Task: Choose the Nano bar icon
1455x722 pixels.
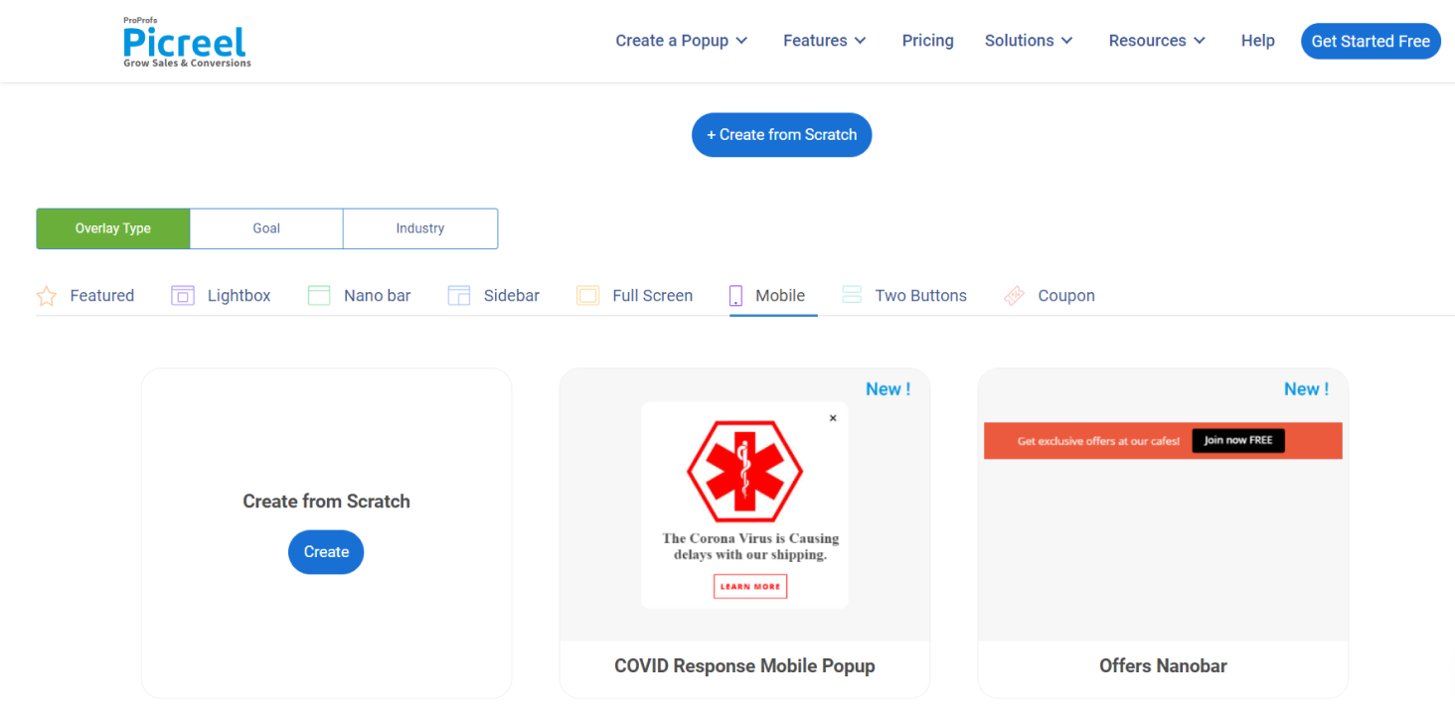Action: coord(319,296)
